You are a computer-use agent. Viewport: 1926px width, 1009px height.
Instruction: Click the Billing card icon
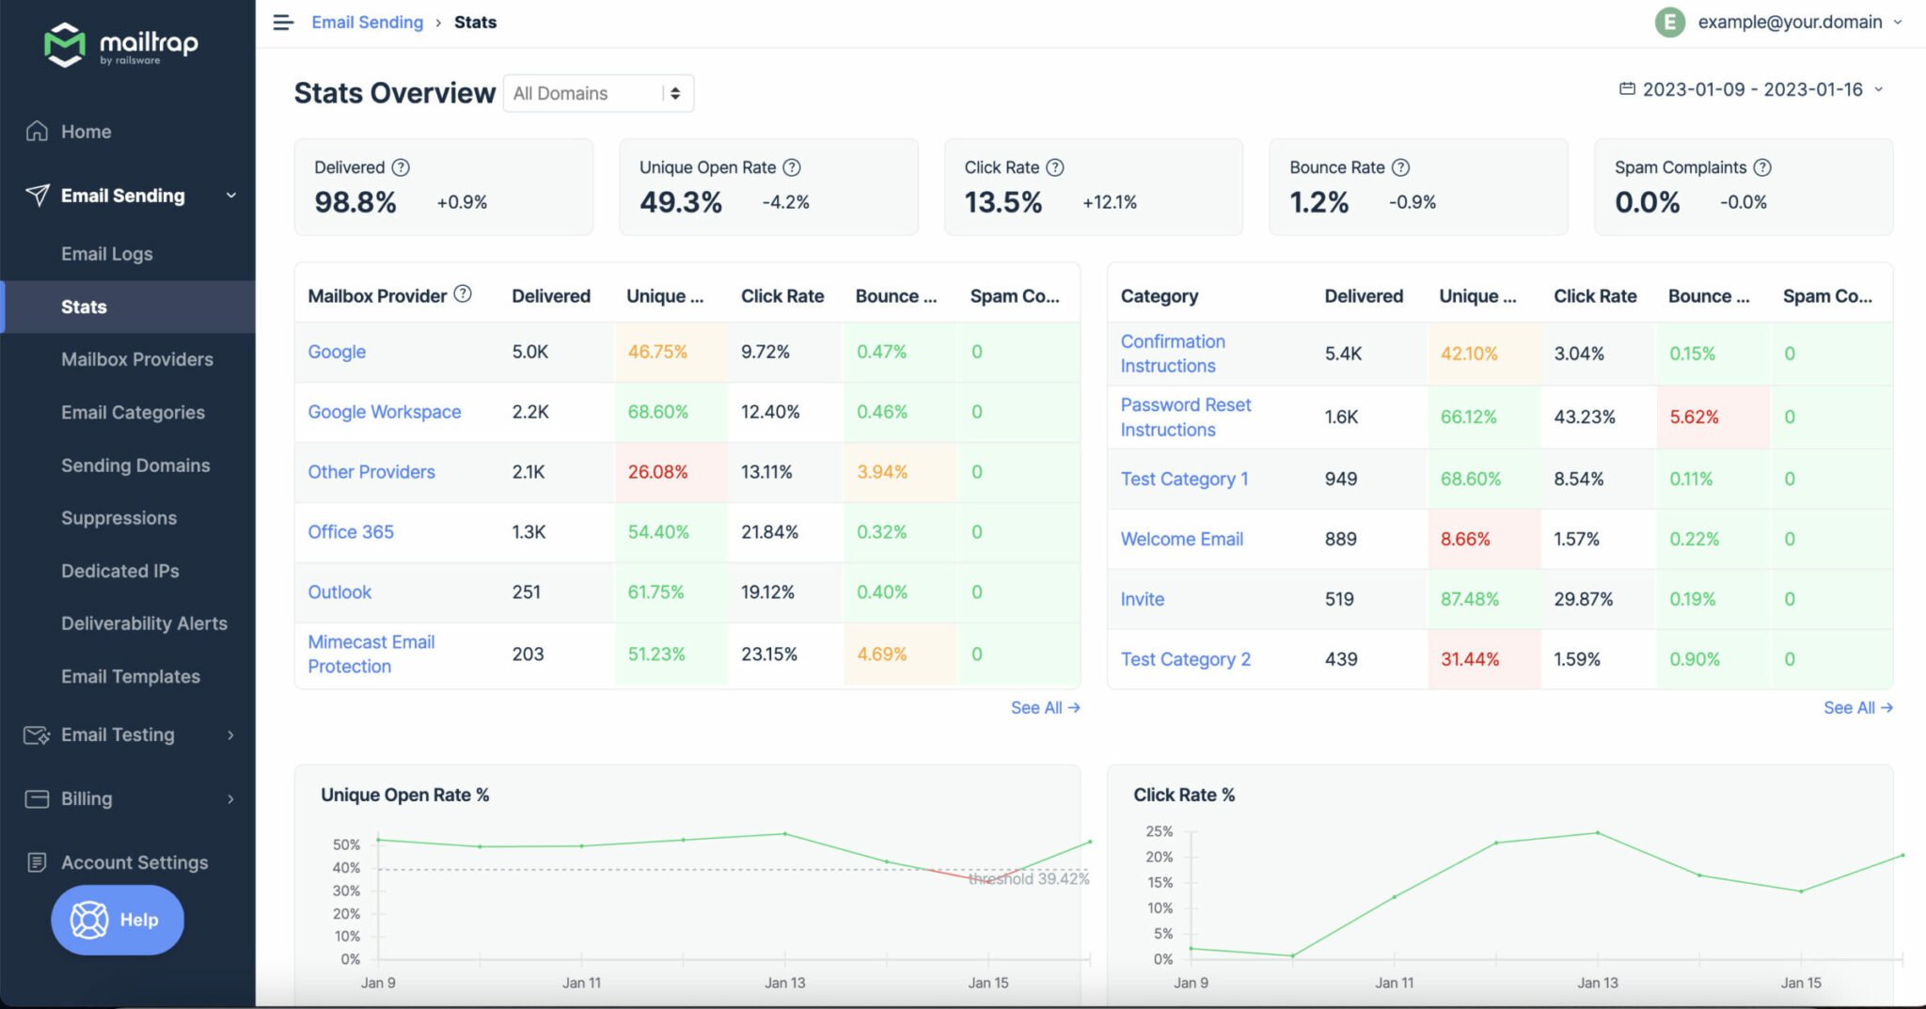[37, 798]
